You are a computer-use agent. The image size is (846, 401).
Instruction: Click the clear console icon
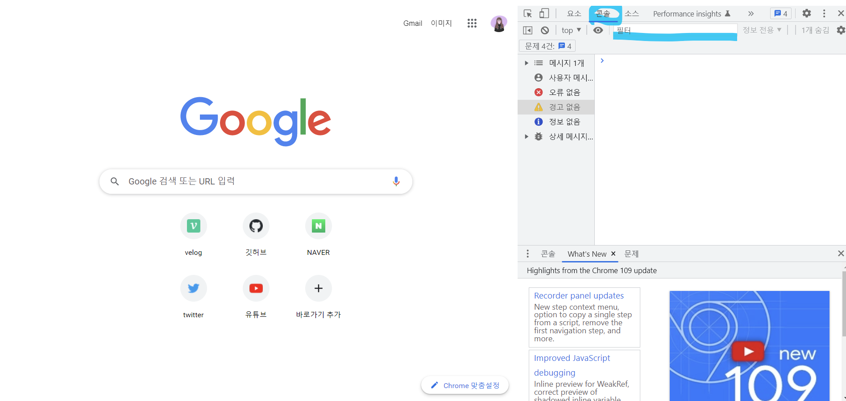[x=545, y=30]
